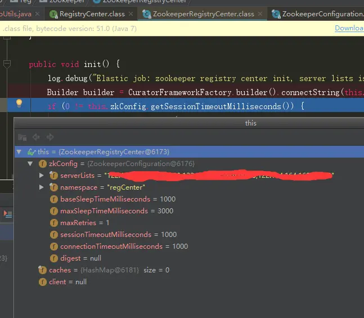
Task: Click the field icon beside maxSleepTimeMilliseconds
Action: click(54, 211)
